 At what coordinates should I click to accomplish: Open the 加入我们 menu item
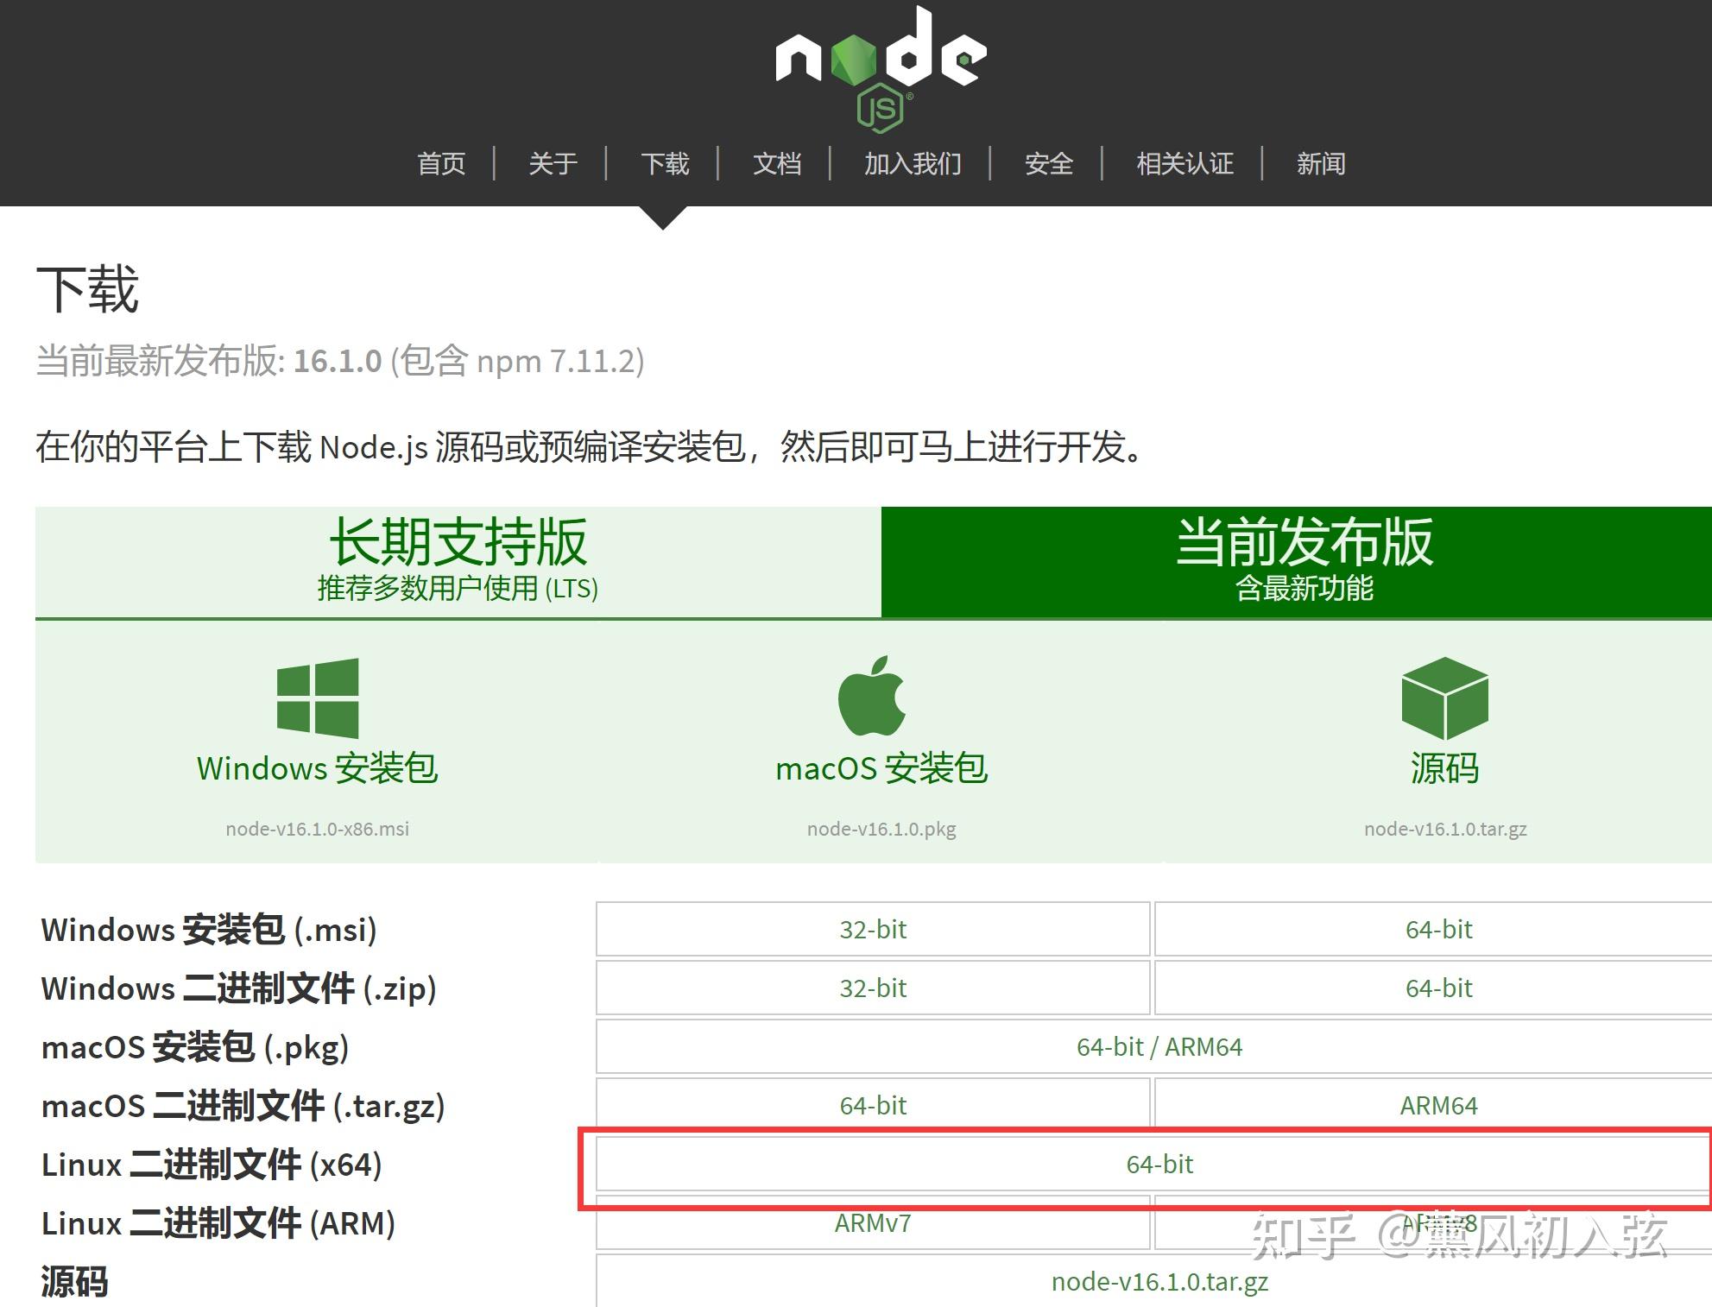(x=913, y=163)
